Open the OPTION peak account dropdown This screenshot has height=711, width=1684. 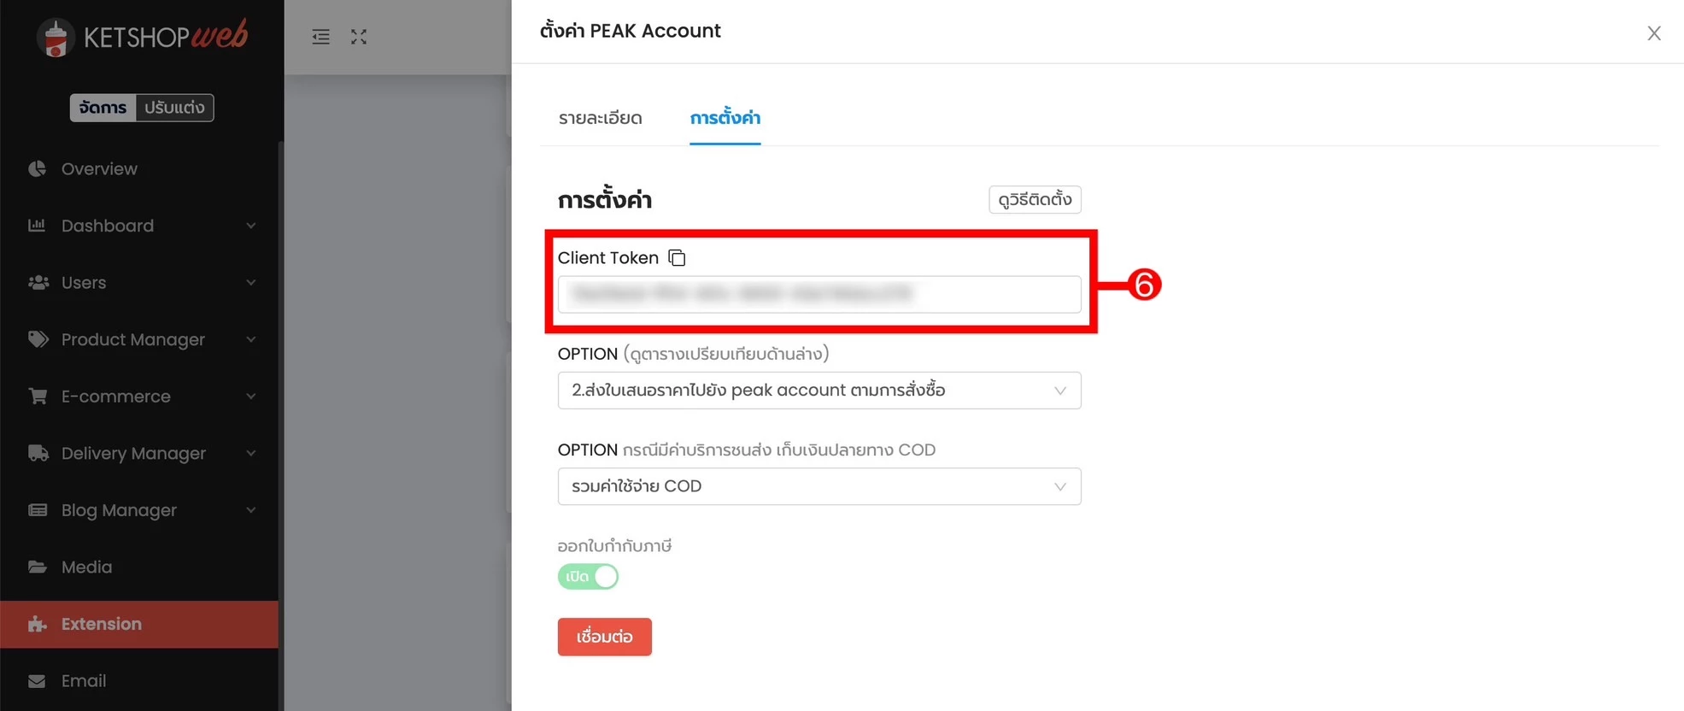click(x=819, y=391)
